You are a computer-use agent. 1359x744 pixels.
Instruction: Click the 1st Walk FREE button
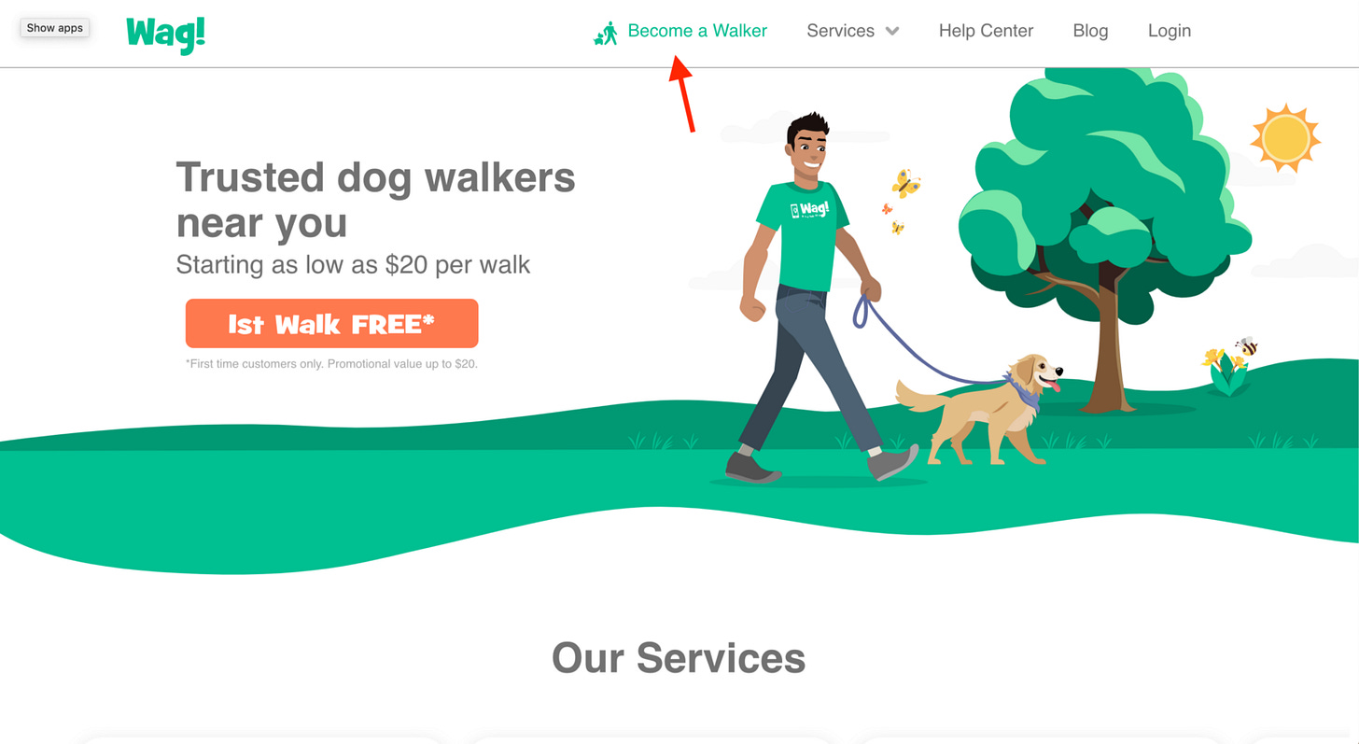click(331, 323)
